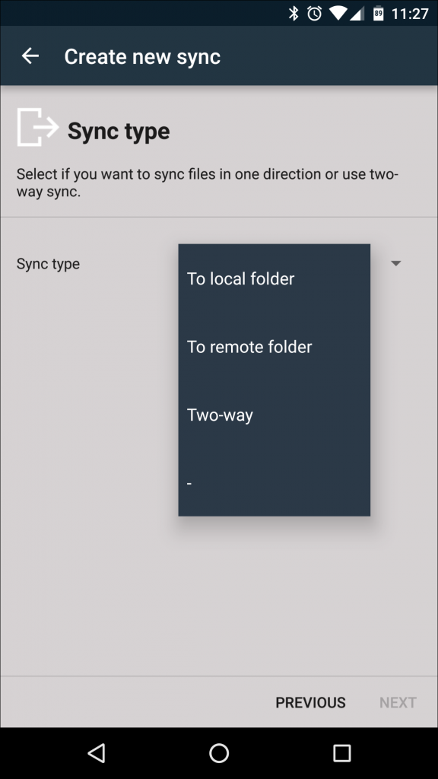
Task: Select To remote folder sync option
Action: click(249, 347)
